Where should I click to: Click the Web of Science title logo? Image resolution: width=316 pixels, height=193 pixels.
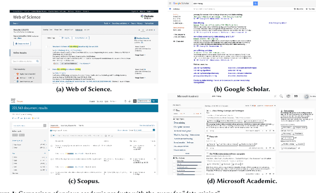tap(27, 17)
